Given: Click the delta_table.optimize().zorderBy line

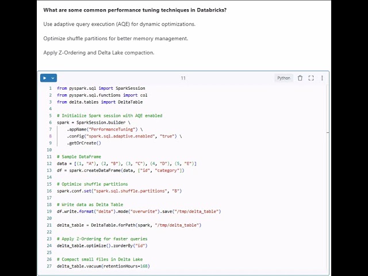Looking at the screenshot, I should click(x=102, y=246).
